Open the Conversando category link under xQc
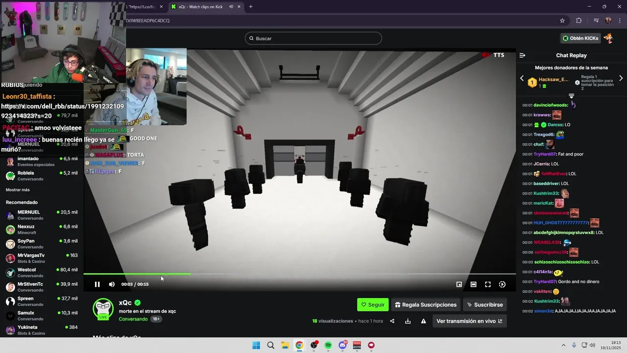 point(133,319)
